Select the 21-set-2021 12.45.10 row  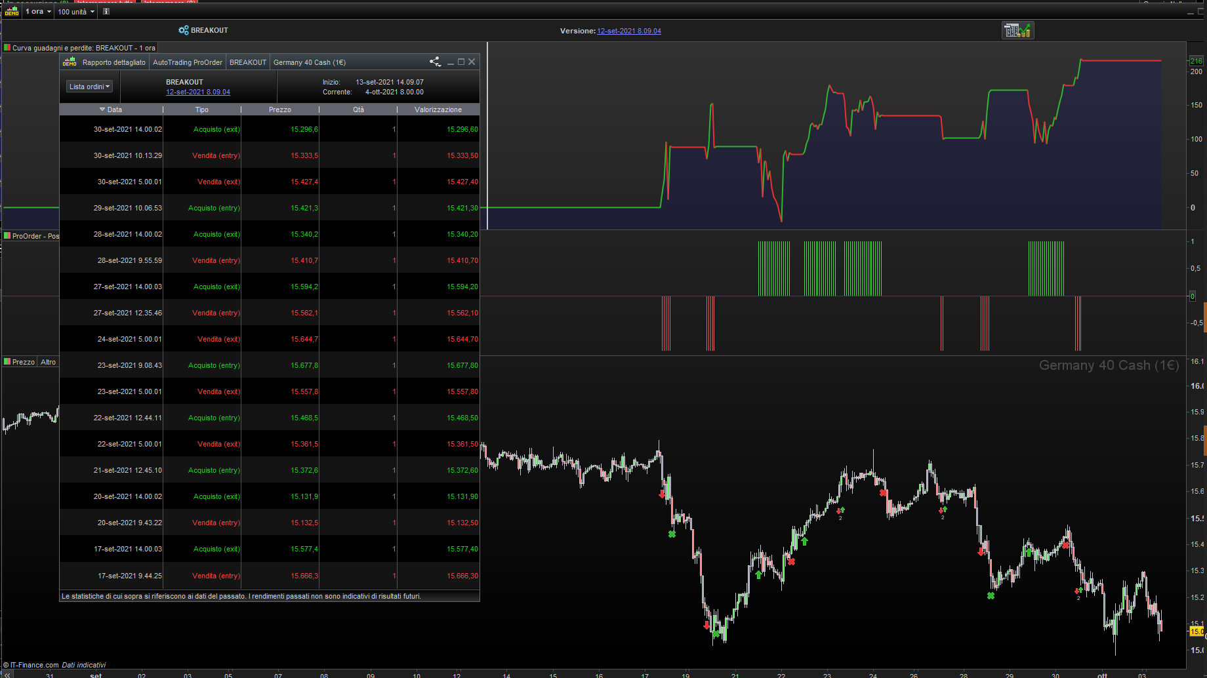[x=270, y=470]
